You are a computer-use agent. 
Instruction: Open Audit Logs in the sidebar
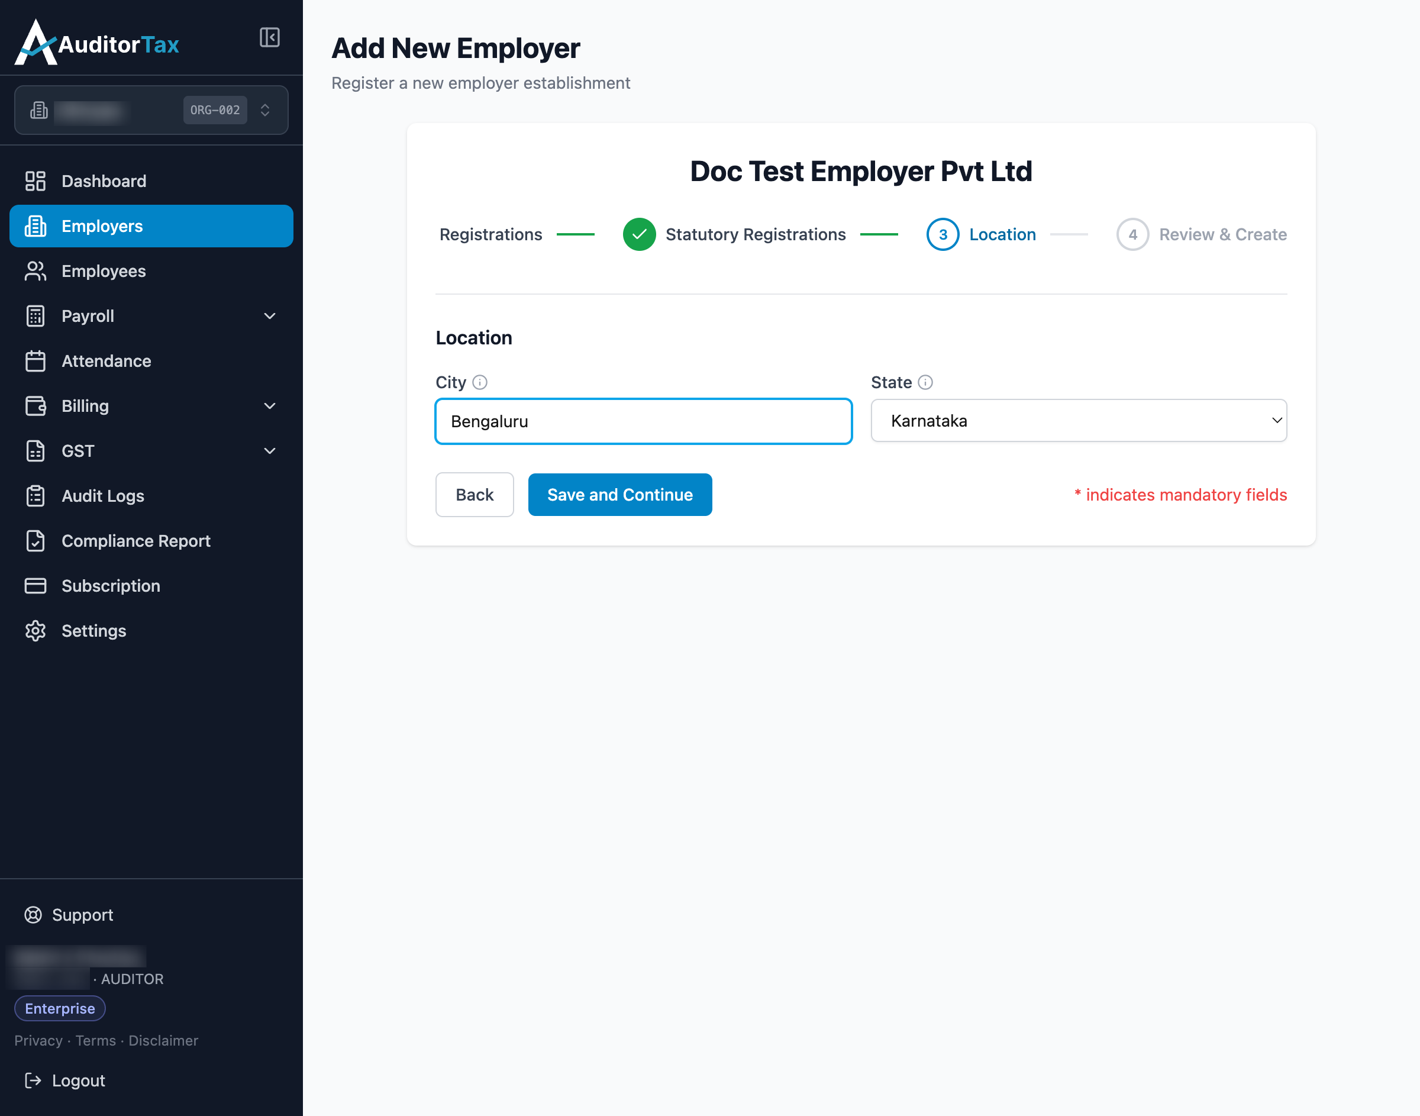pos(151,496)
